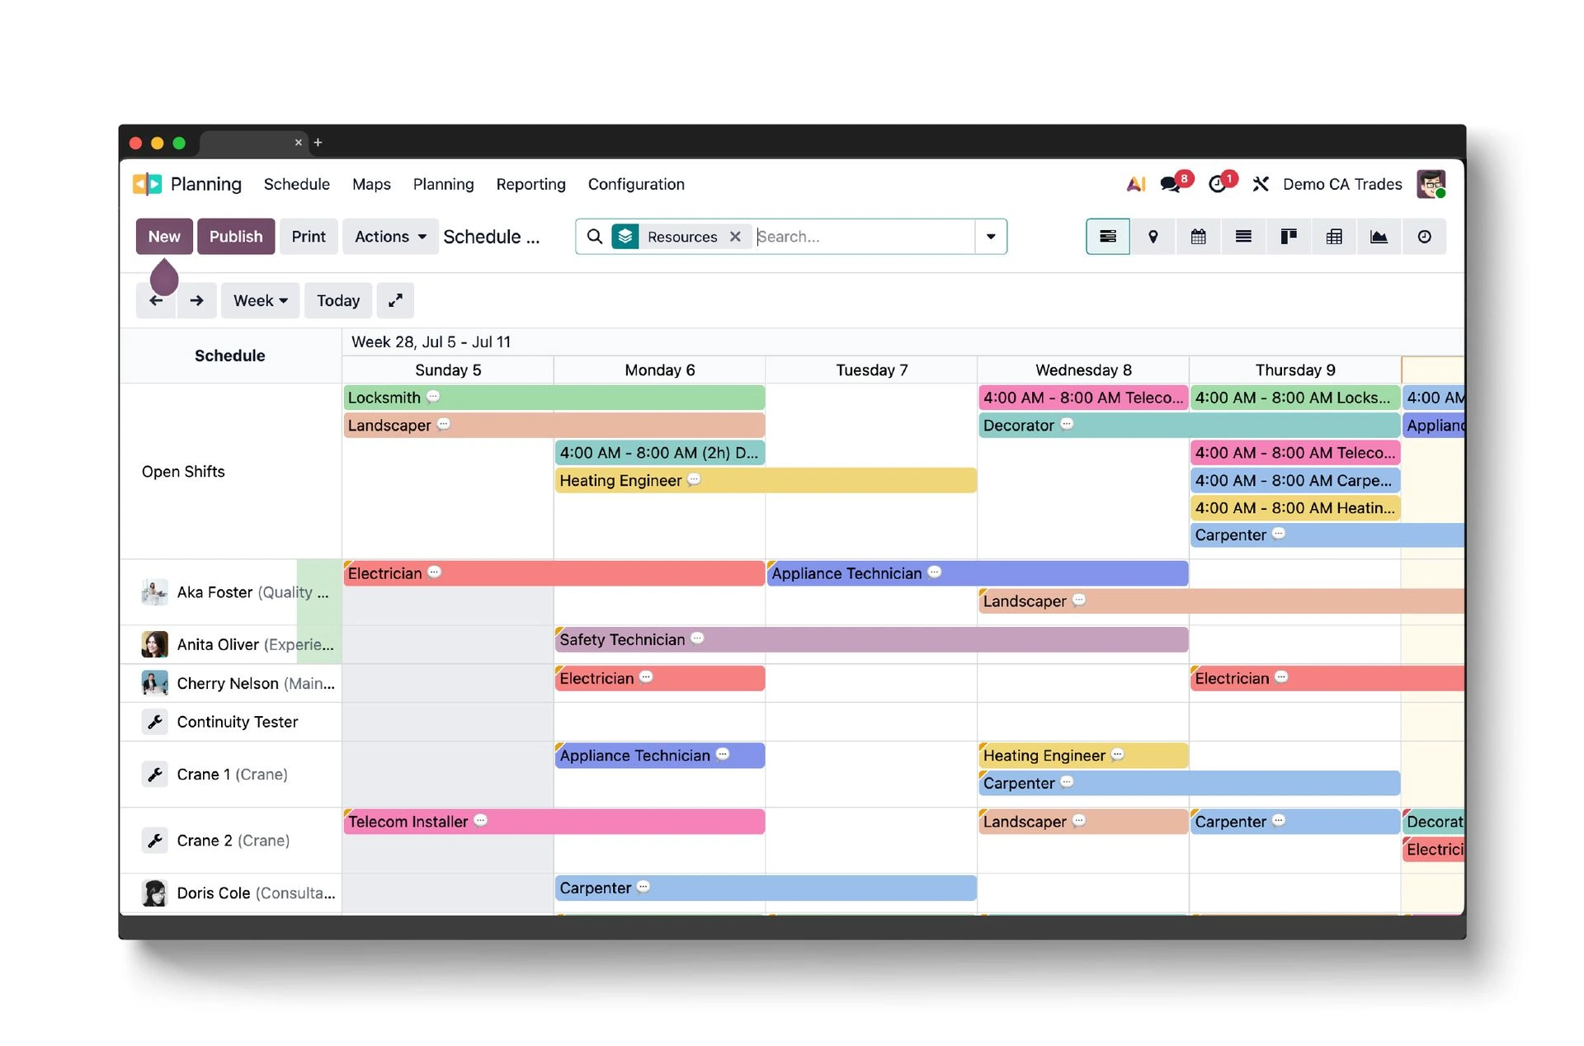Viewport: 1584px width, 1046px height.
Task: Switch to Pivot table view
Action: click(x=1334, y=237)
